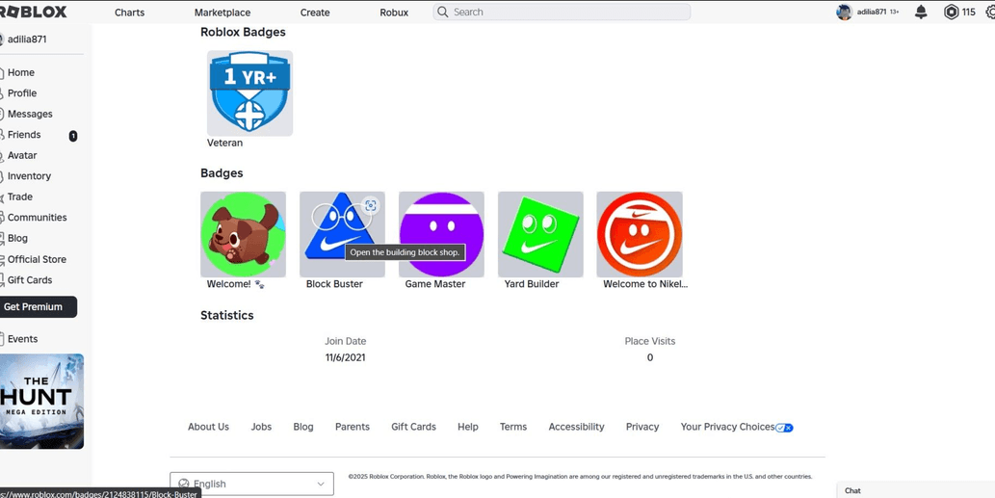Viewport: 995px width, 498px height.
Task: Open the Accessibility footer link
Action: click(576, 427)
